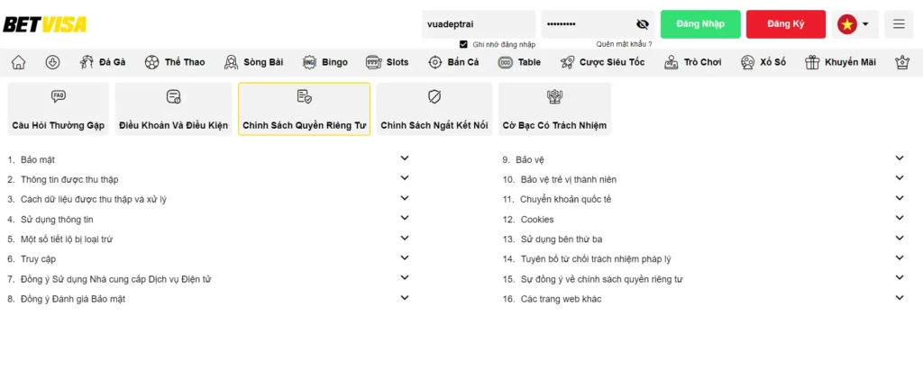The image size is (923, 379).
Task: Click the home icon in navigation bar
Action: click(18, 62)
